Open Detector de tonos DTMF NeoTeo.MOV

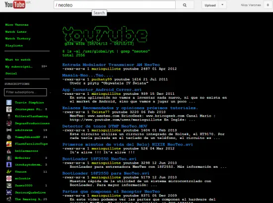point(105,126)
